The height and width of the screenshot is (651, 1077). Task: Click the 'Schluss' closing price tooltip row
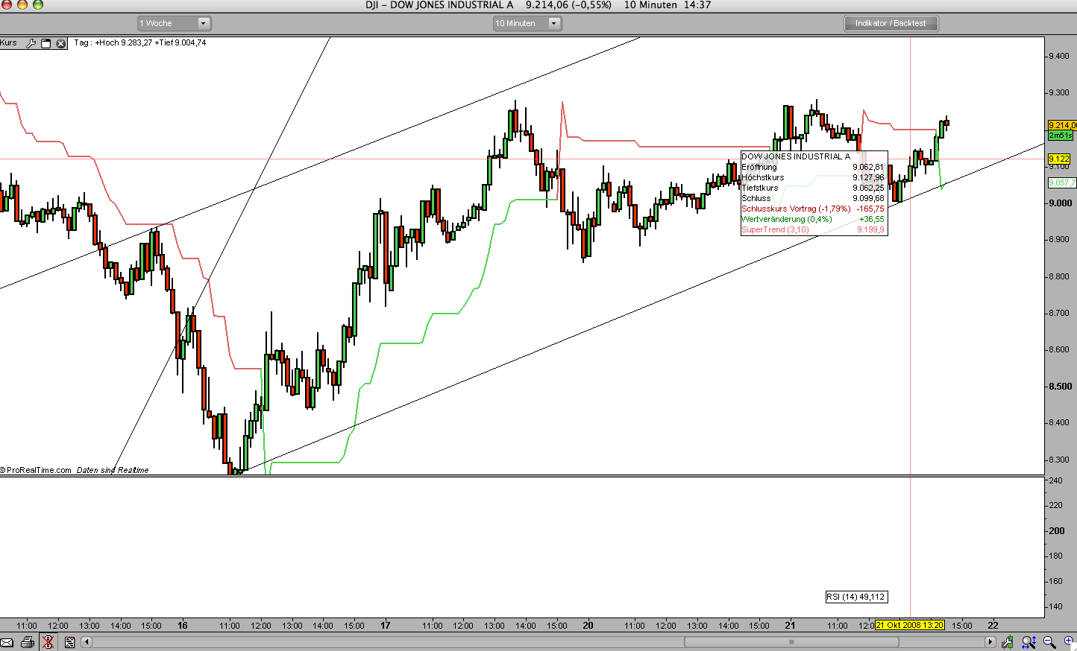813,198
